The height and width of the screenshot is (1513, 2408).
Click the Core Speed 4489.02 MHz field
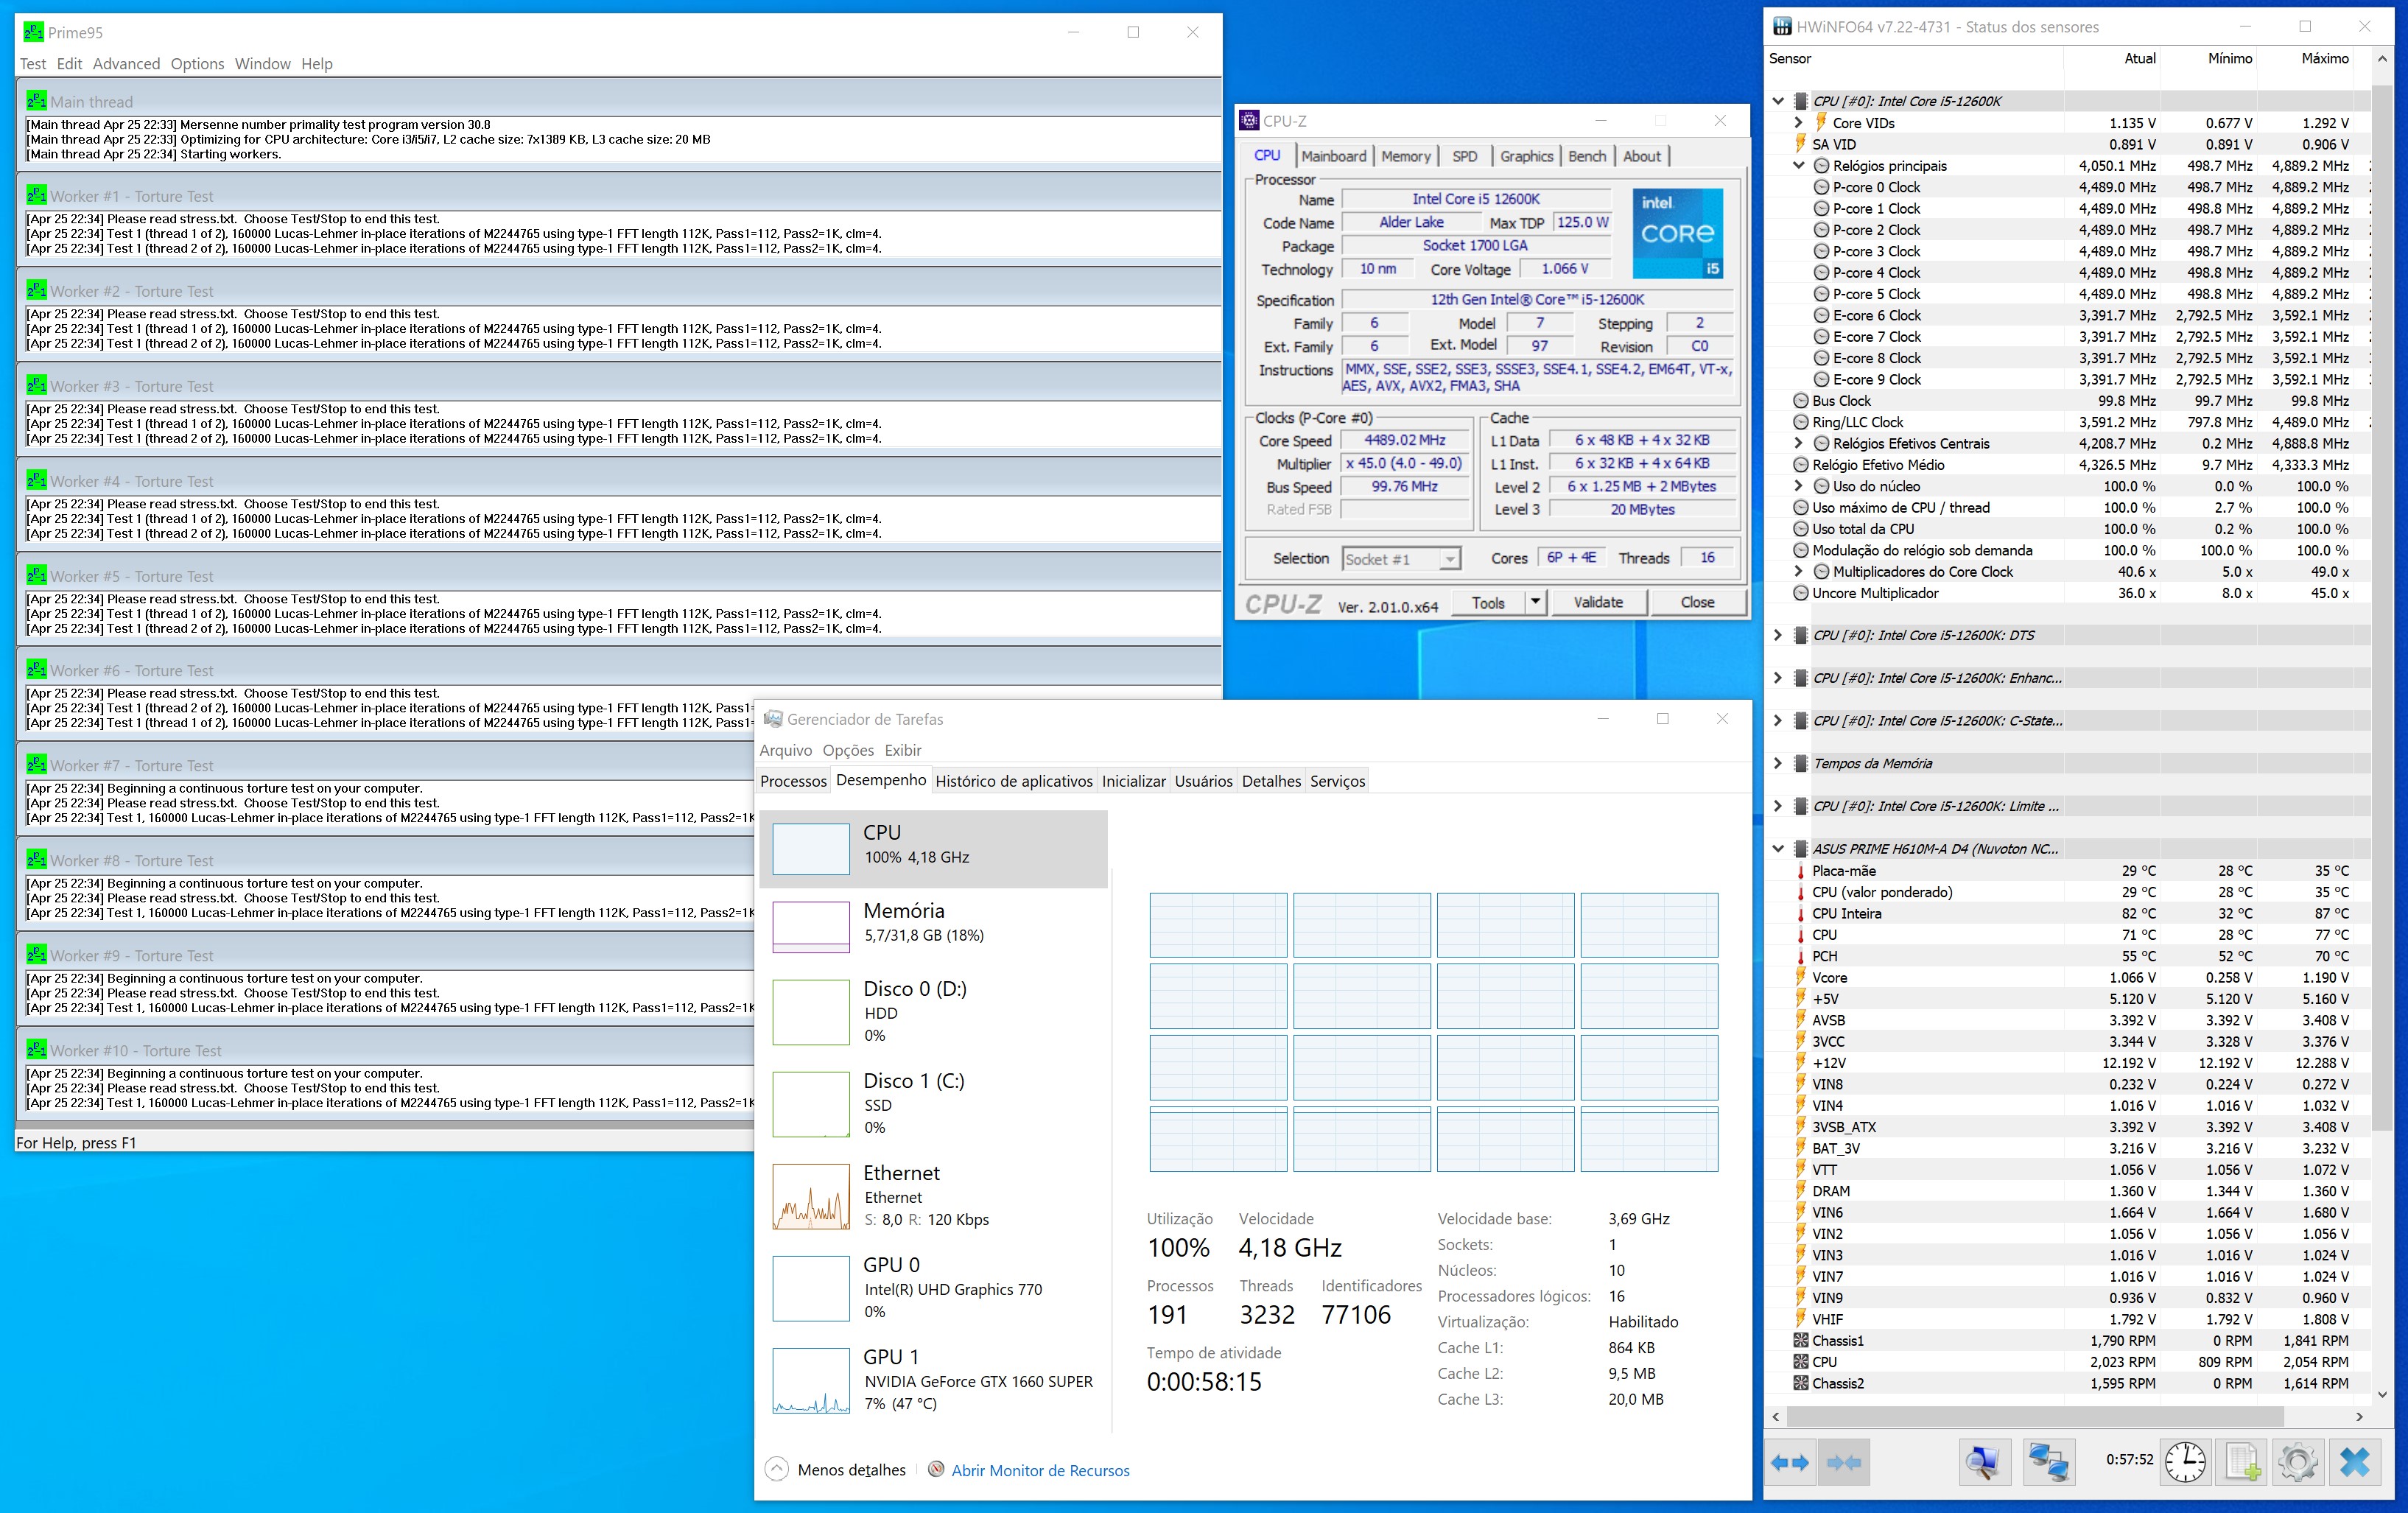pos(1405,440)
